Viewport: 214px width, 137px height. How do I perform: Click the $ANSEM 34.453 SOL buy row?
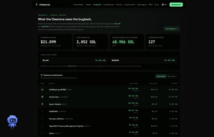[x=143, y=60]
